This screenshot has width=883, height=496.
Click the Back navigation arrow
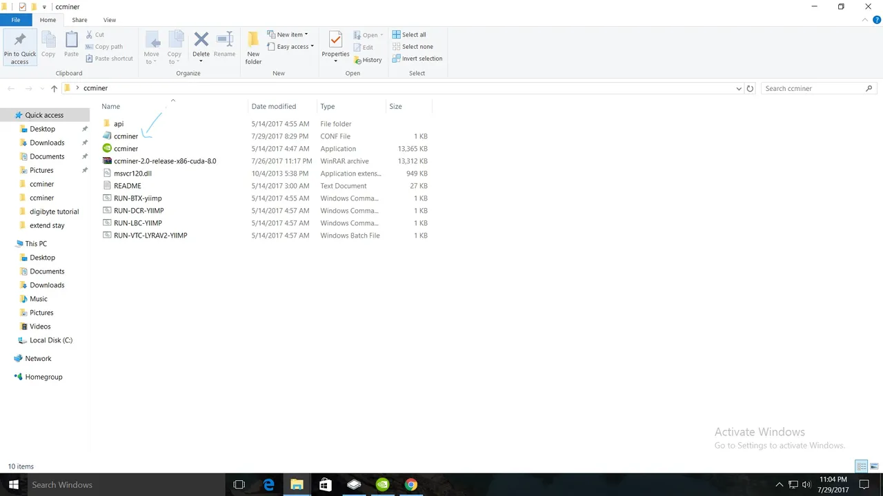coord(11,88)
